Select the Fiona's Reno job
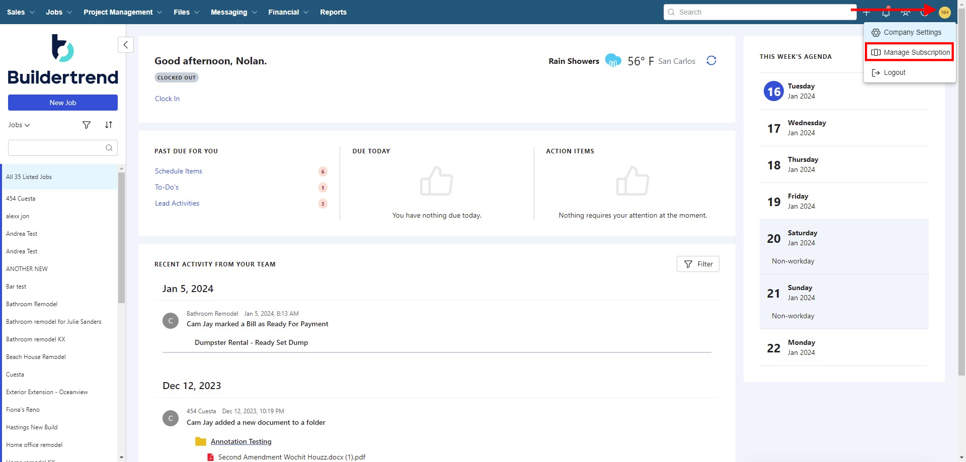The height and width of the screenshot is (462, 966). tap(60, 410)
